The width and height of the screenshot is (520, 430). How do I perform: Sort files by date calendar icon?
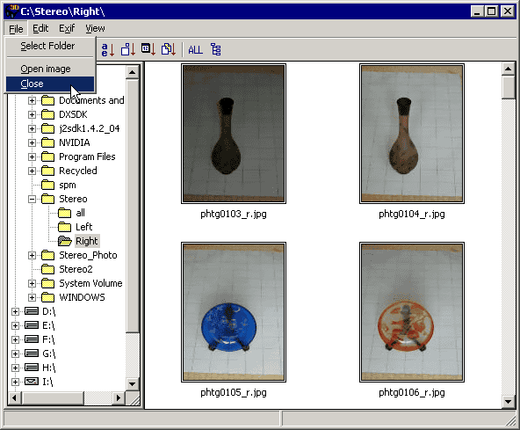[148, 49]
